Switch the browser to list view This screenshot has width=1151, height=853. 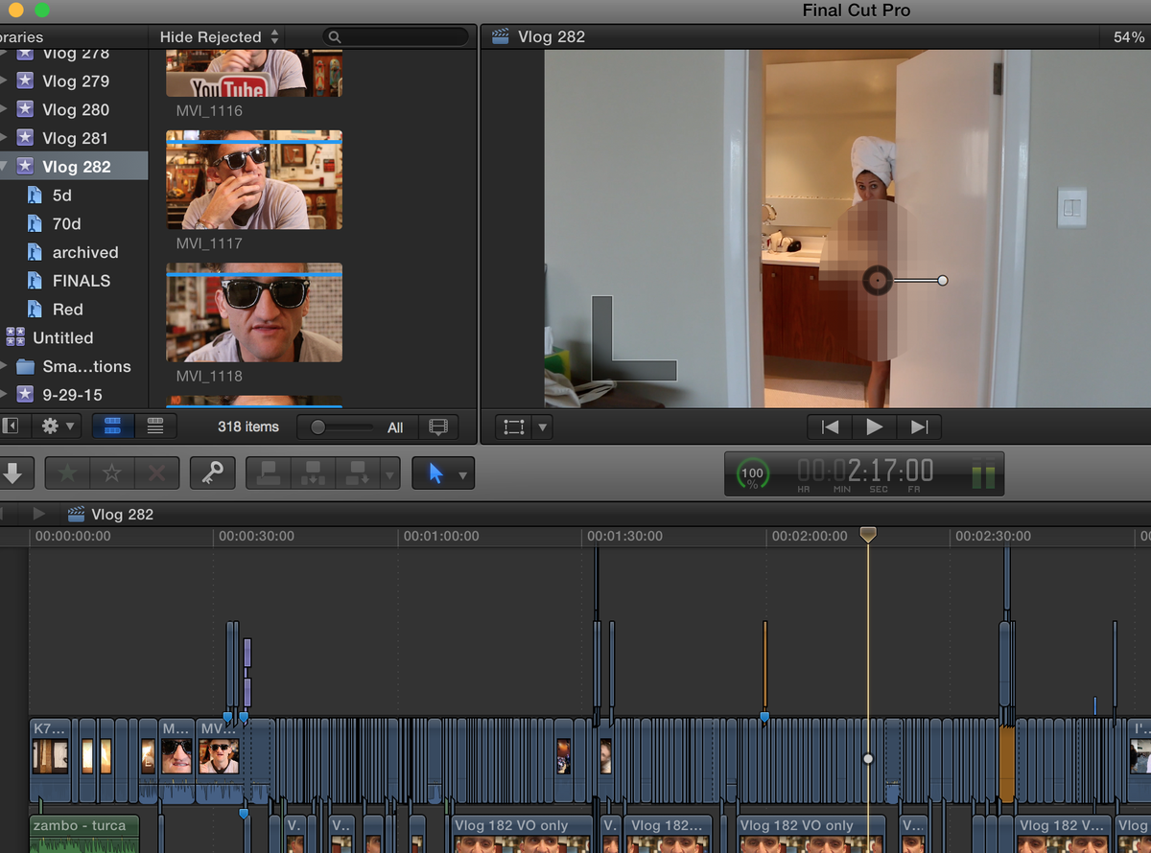[x=153, y=426]
